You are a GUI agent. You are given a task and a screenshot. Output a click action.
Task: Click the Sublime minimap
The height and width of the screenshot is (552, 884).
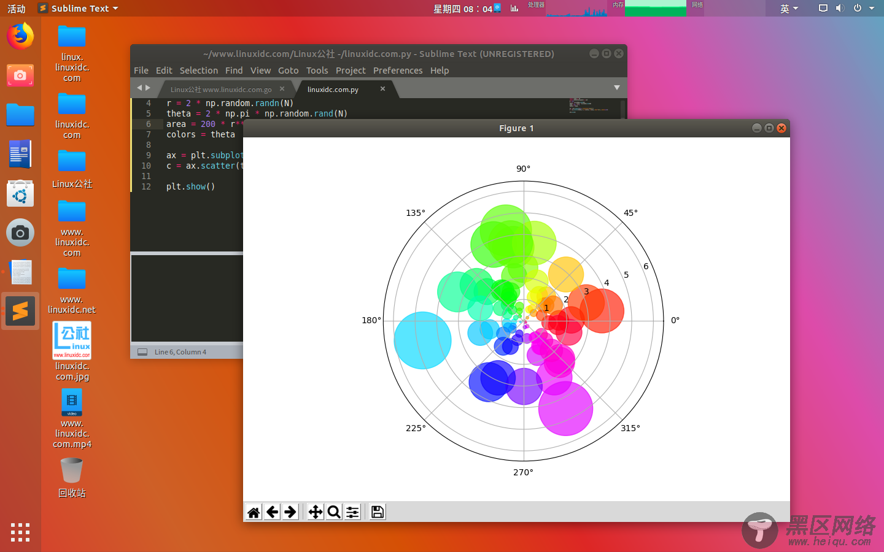(x=589, y=105)
